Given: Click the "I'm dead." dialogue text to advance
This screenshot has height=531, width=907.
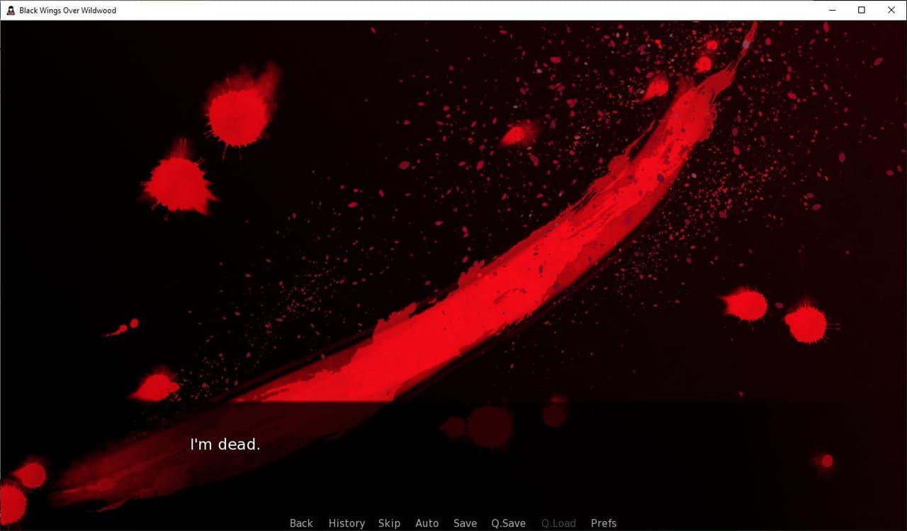Looking at the screenshot, I should (225, 445).
